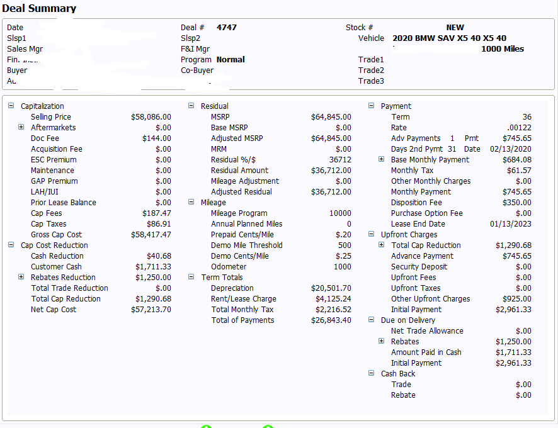
Task: Click the MSRP value $64,845.00
Action: (331, 117)
